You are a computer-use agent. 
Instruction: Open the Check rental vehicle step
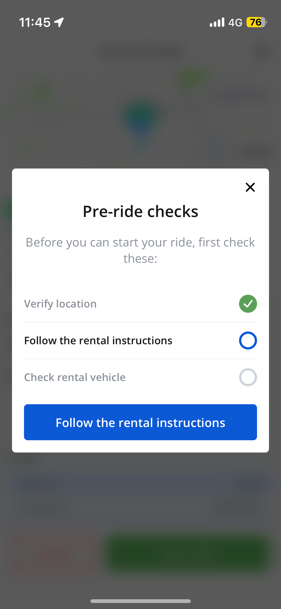point(140,377)
